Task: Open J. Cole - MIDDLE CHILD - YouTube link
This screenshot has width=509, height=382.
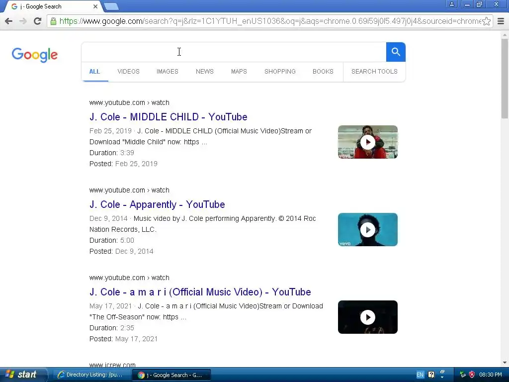Action: (168, 117)
